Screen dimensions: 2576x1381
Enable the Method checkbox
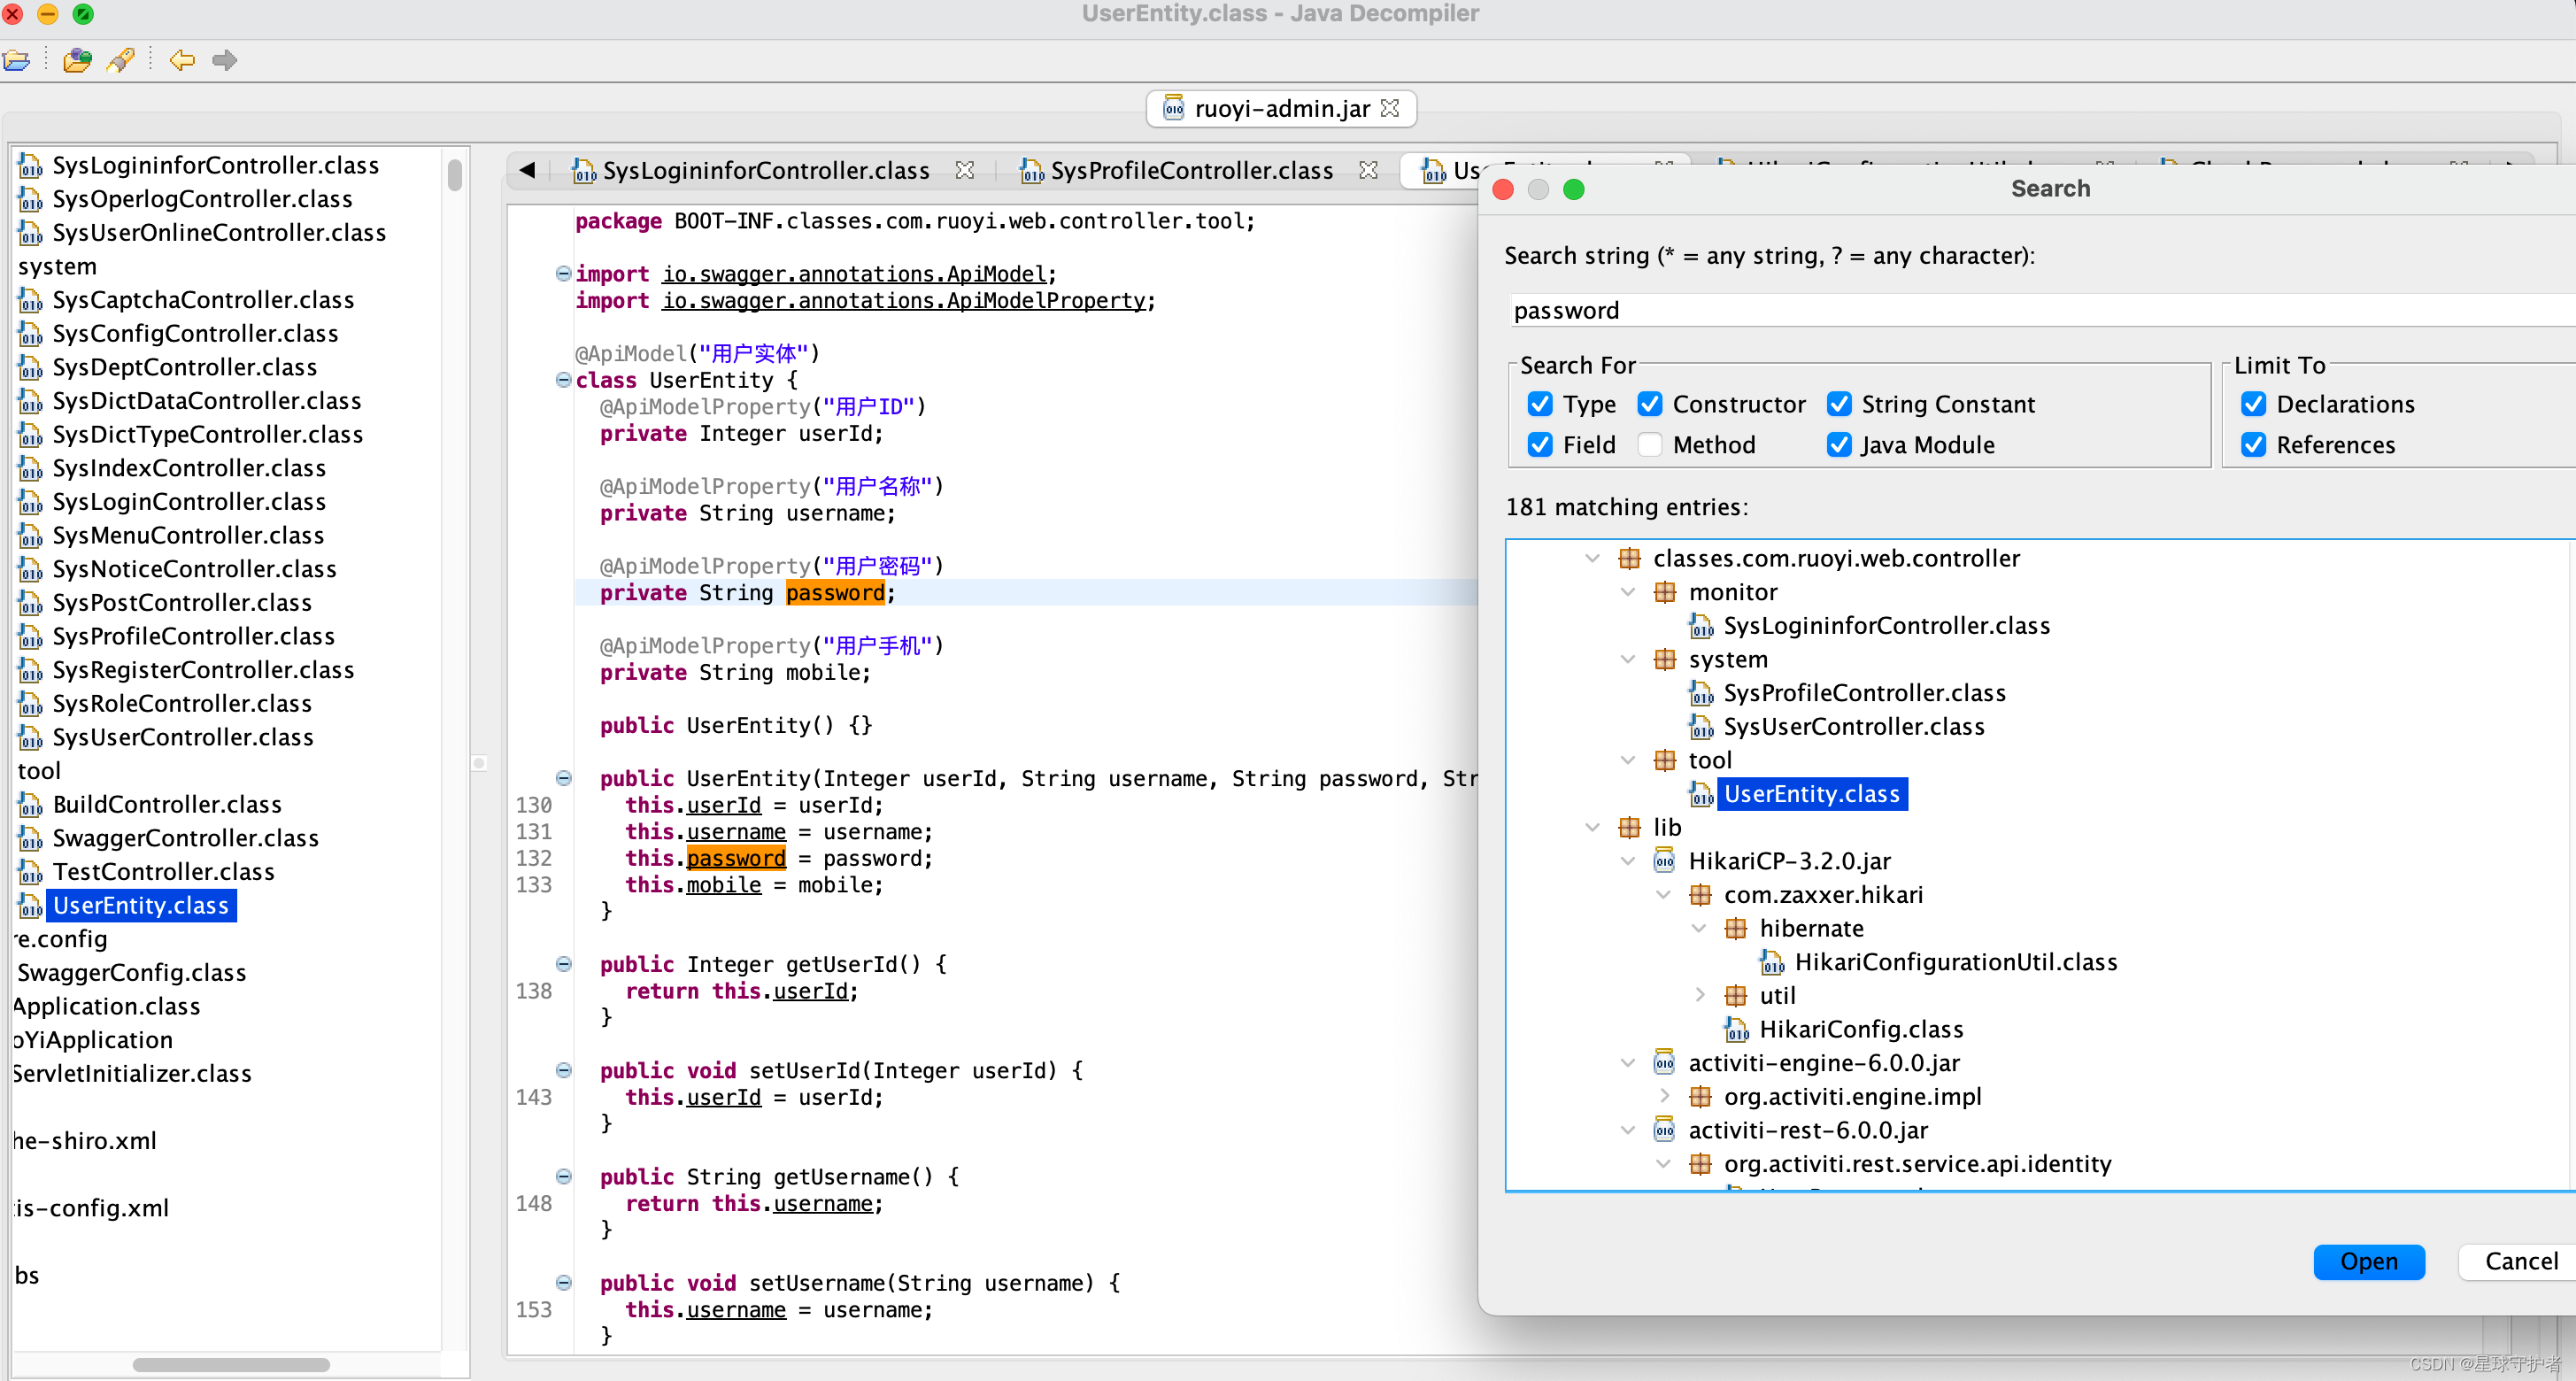[1650, 445]
